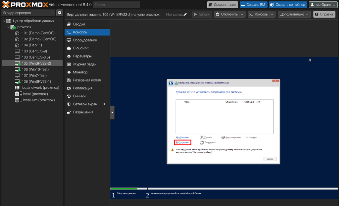Image resolution: width=339 pixels, height=206 pixels.
Task: Expand the 'Сетевой экран' submenu arrow
Action: point(104,104)
